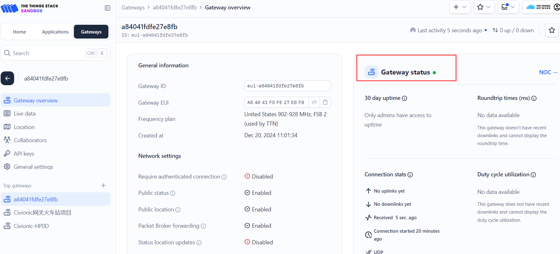Show Duty cycle utilization info tooltip
Image resolution: width=560 pixels, height=254 pixels.
point(533,175)
